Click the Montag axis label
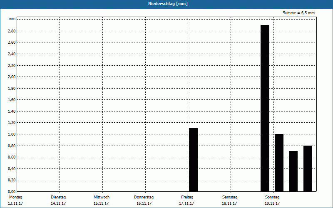Screen dimensions: 333x208 pyautogui.click(x=15, y=197)
